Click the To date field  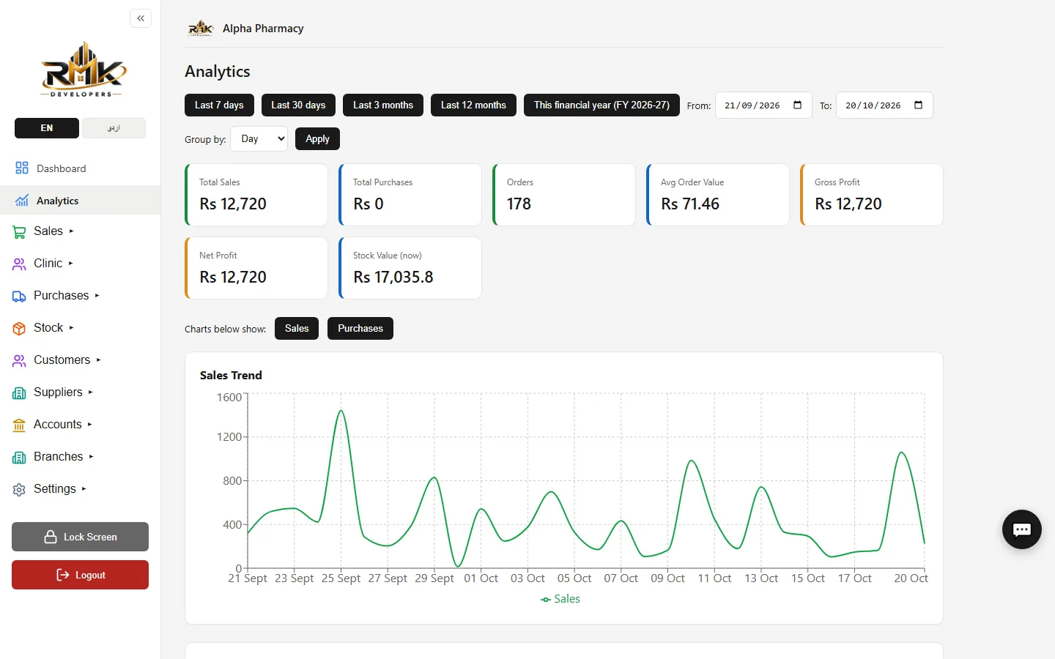(x=884, y=105)
